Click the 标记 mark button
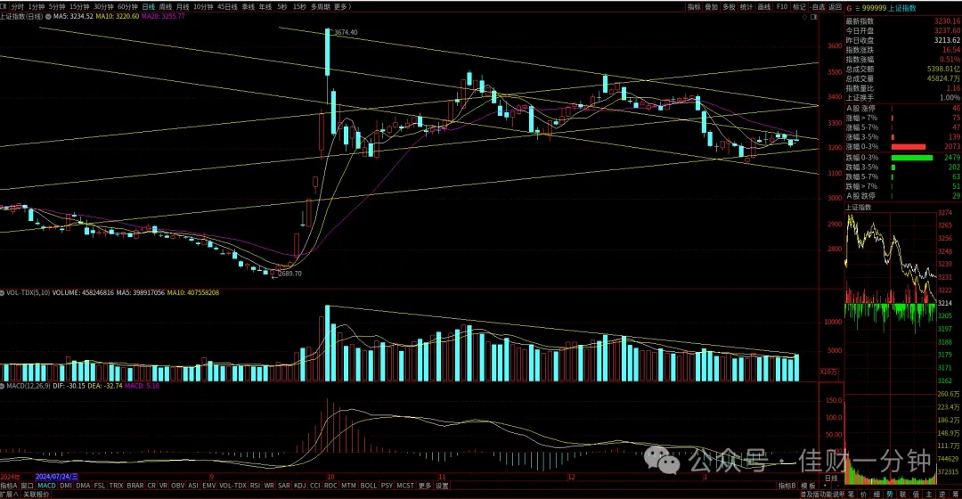Viewport: 962px width, 499px height. pyautogui.click(x=799, y=7)
